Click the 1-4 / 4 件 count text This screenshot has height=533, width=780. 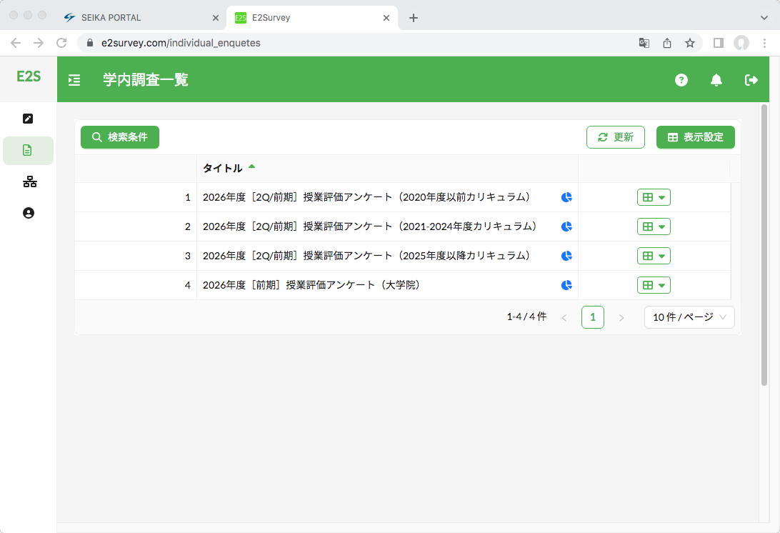coord(526,317)
